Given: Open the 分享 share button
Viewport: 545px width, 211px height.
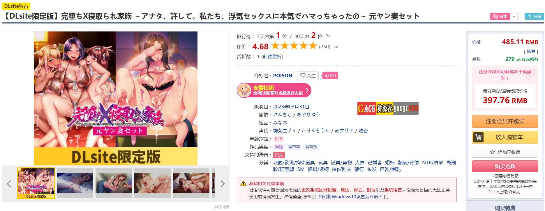Looking at the screenshot, I should click(x=534, y=17).
